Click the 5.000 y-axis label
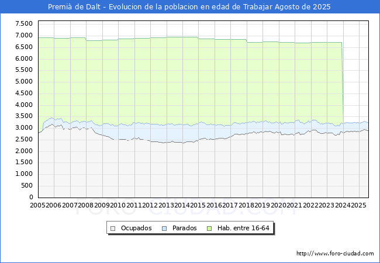Viewport: 380px width, 263px height. [x=24, y=82]
